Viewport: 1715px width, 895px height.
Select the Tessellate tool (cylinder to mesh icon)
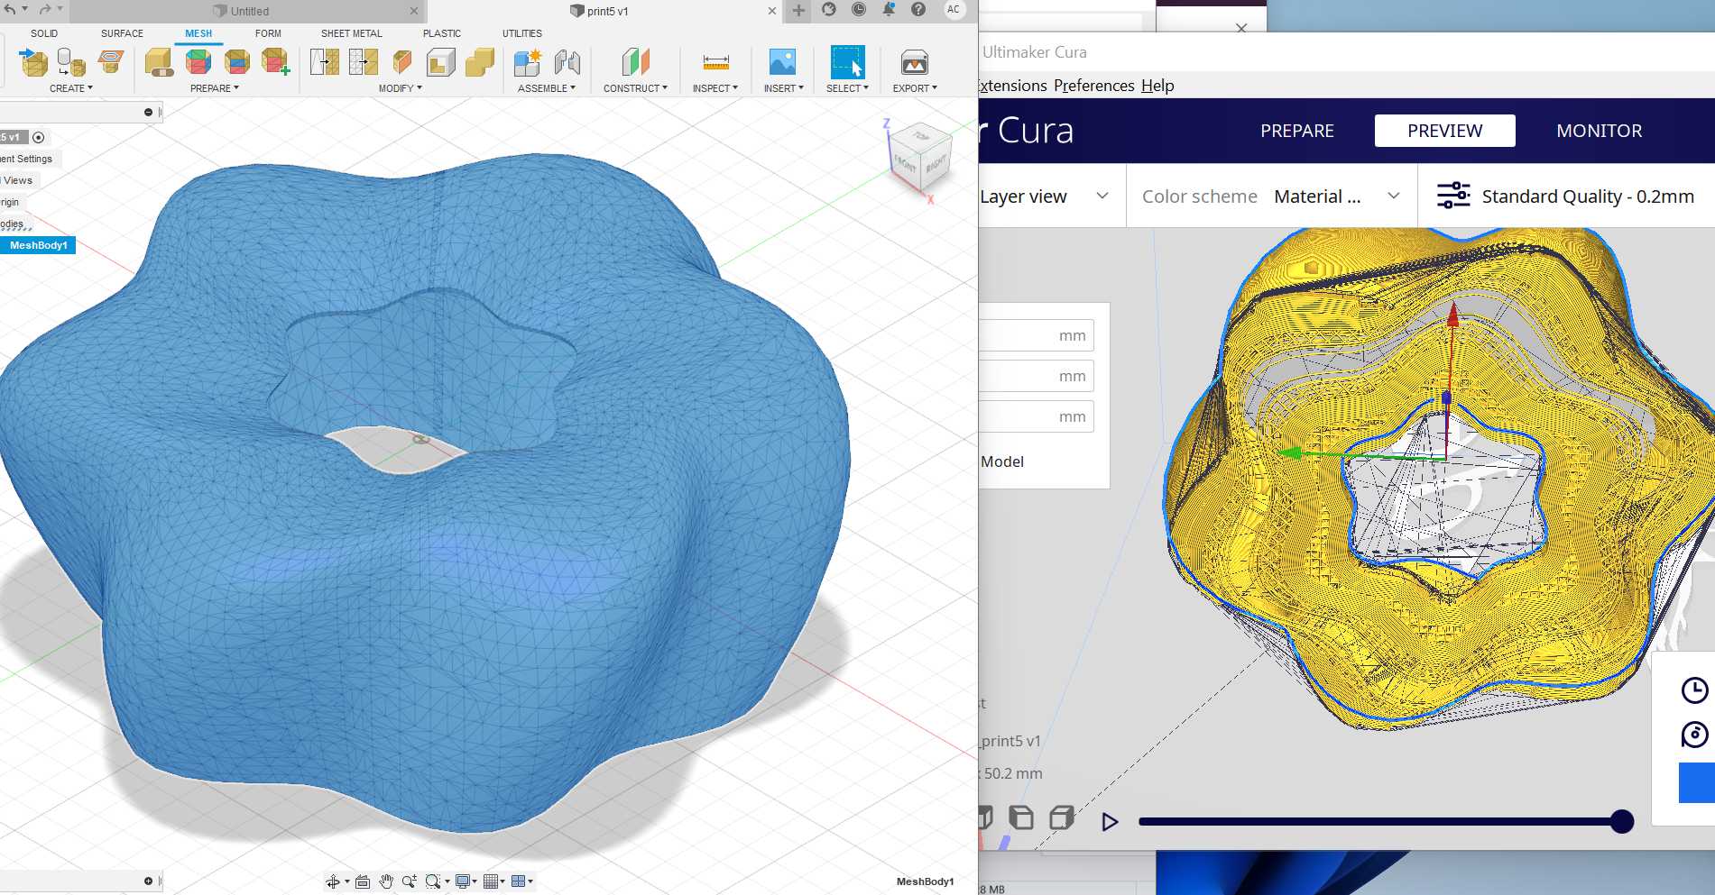tap(71, 62)
